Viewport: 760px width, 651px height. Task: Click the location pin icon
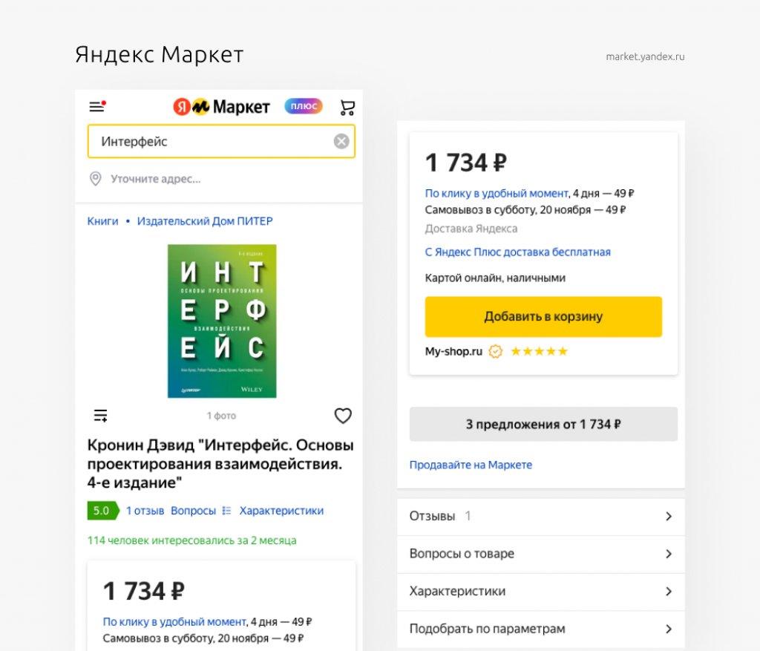click(96, 179)
